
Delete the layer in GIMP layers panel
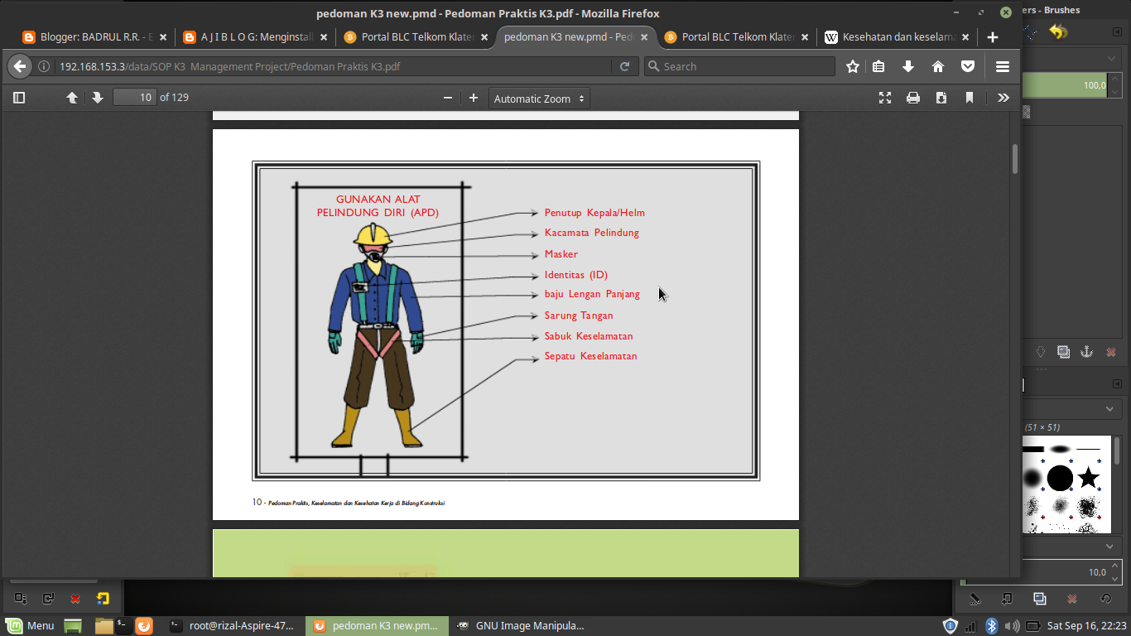1111,352
